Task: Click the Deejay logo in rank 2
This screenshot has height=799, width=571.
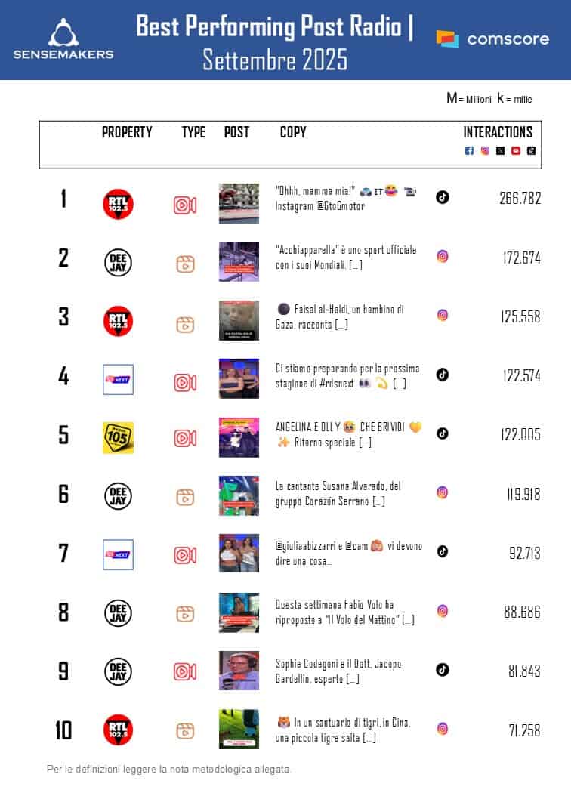Action: [x=118, y=263]
